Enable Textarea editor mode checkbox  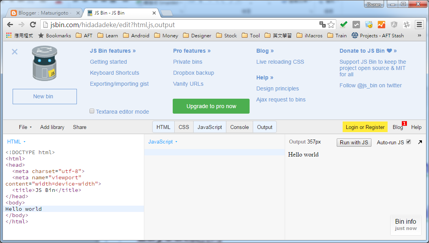pyautogui.click(x=92, y=111)
